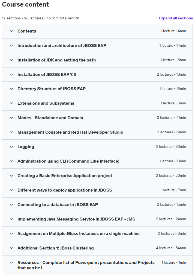
Task: Click '1 lecture • 1min' text
Action: pos(174,262)
